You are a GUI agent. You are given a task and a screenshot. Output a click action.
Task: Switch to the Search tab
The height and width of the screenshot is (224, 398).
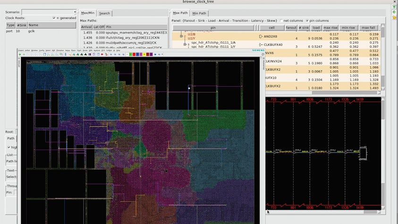[x=104, y=13]
